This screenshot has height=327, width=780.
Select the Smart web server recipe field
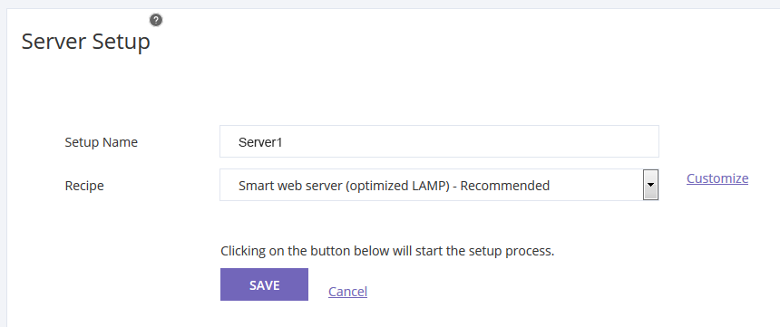click(439, 185)
